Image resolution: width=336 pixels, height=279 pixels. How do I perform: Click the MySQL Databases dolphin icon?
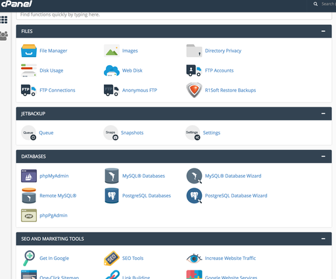[x=112, y=176]
